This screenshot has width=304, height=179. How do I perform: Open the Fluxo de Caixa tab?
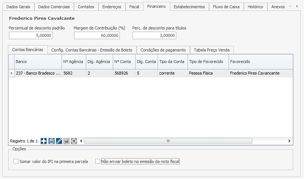[x=226, y=7]
